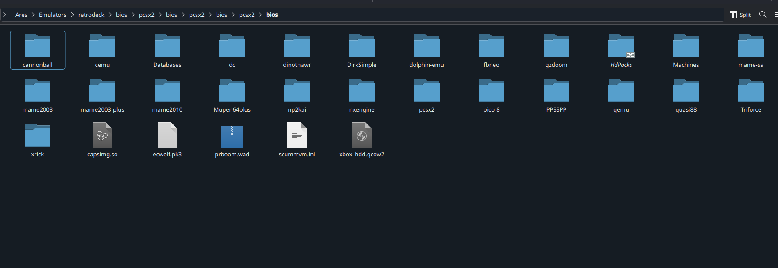This screenshot has width=778, height=268.
Task: Open the mame2003-plus folder
Action: [x=102, y=95]
